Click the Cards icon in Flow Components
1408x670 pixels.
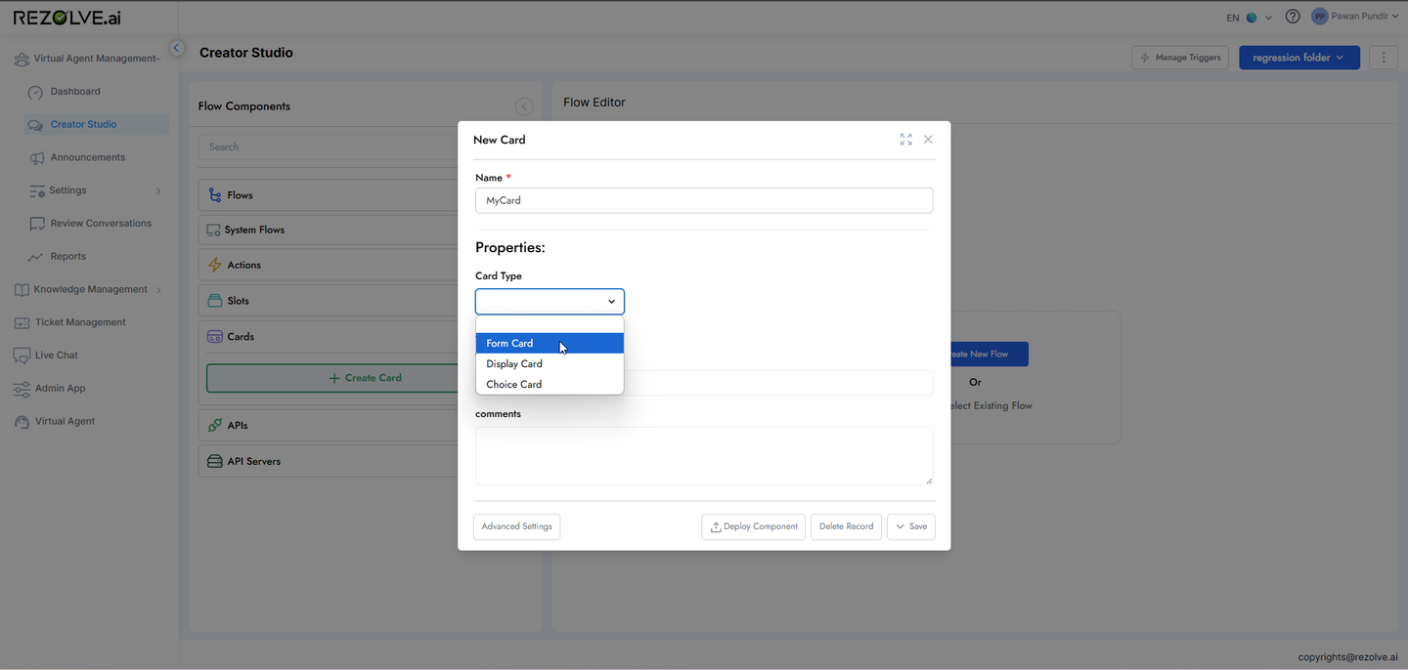(215, 337)
